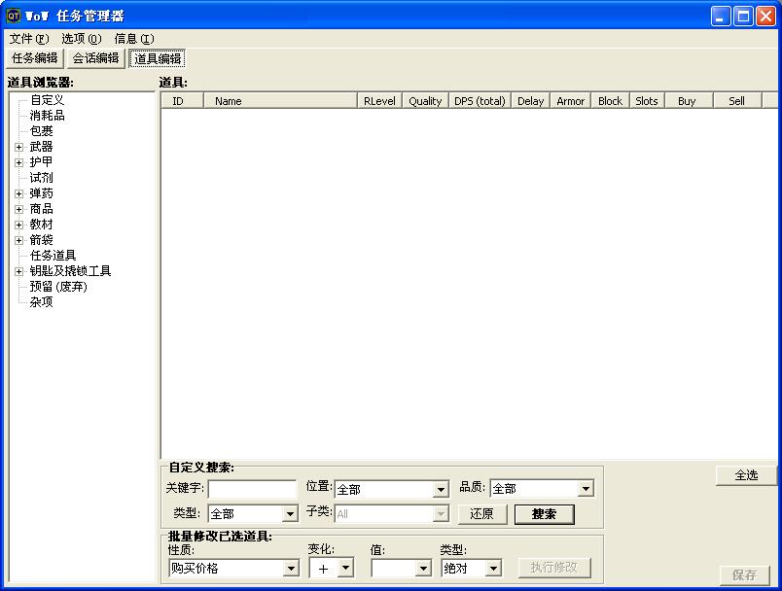The width and height of the screenshot is (782, 591).
Task: Click the QT application icon in title bar
Action: point(14,16)
